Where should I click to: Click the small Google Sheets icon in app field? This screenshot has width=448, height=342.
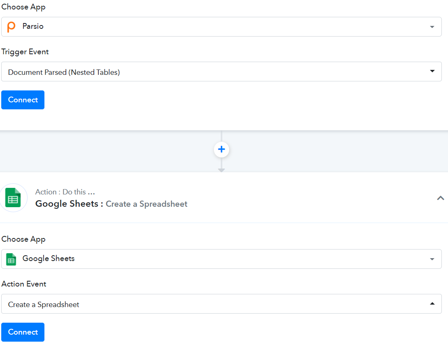[x=12, y=259]
